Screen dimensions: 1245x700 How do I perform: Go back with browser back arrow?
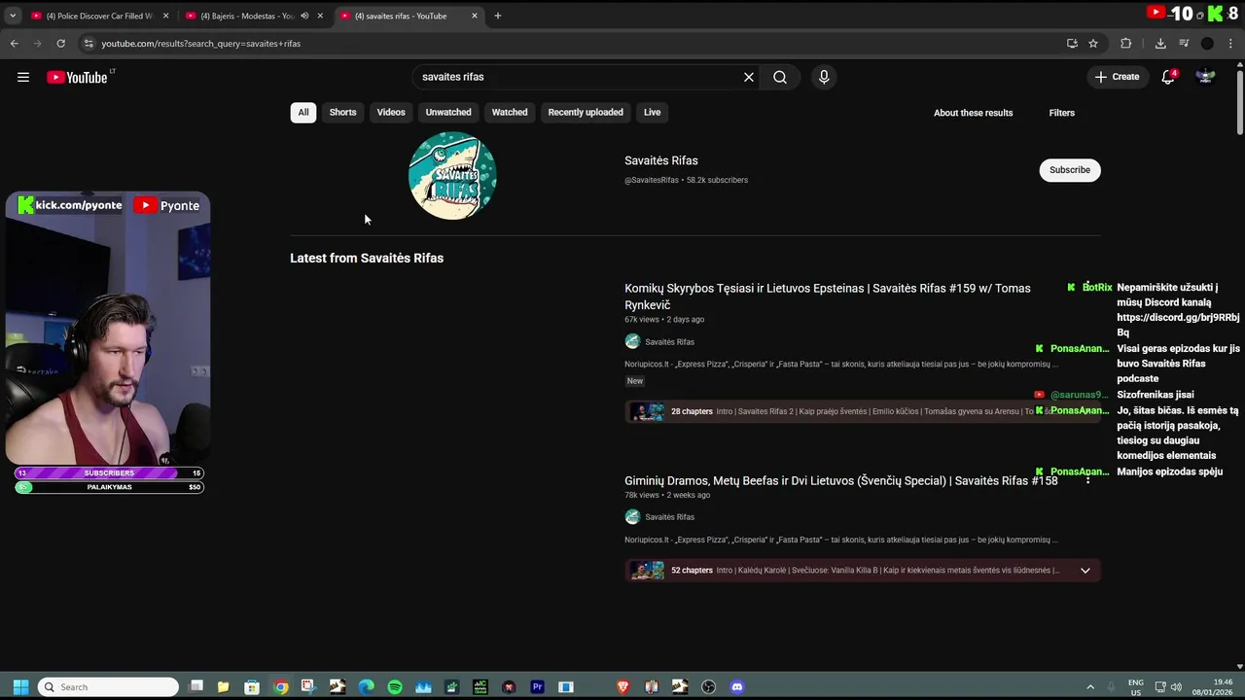tap(14, 43)
